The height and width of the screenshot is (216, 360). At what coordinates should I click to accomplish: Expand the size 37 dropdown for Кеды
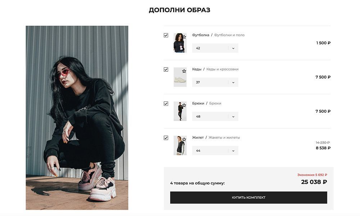coord(215,82)
